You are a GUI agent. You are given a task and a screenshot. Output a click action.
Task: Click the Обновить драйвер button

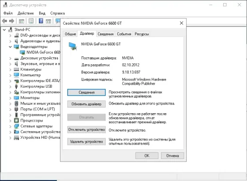pos(86,104)
